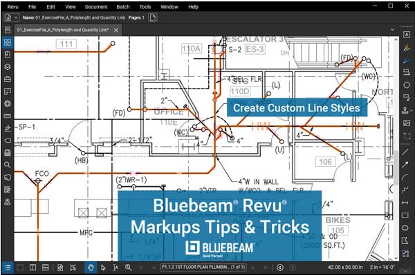Select the Ellipse tool in right toolbar
415x275 pixels.
tap(405, 227)
